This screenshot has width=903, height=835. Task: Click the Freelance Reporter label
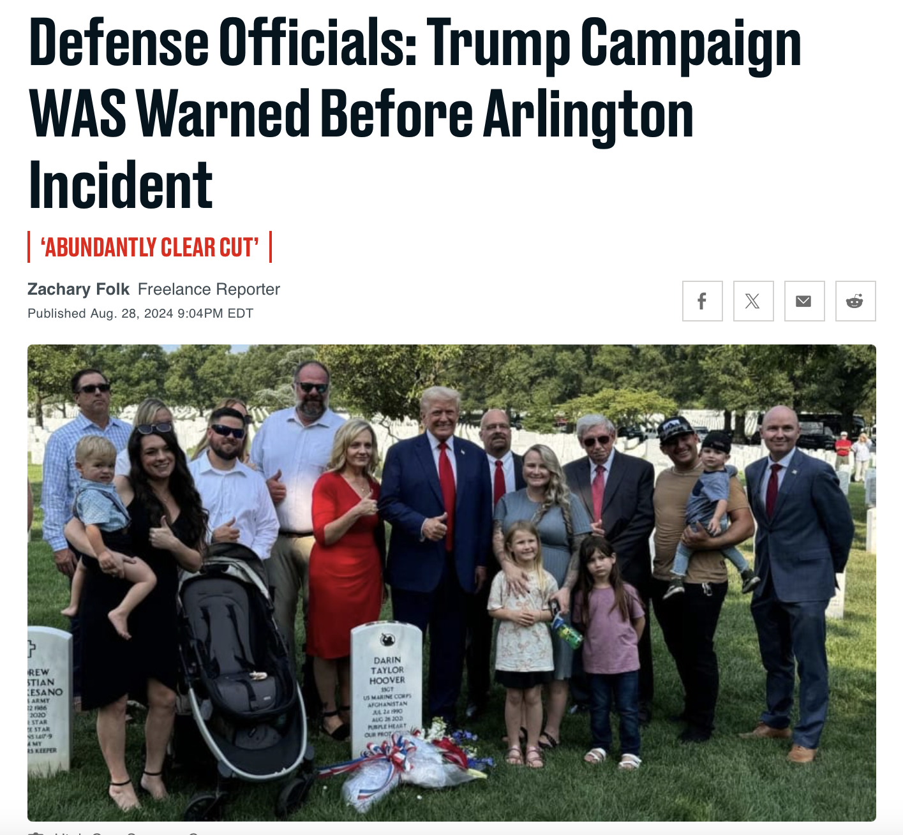(209, 290)
